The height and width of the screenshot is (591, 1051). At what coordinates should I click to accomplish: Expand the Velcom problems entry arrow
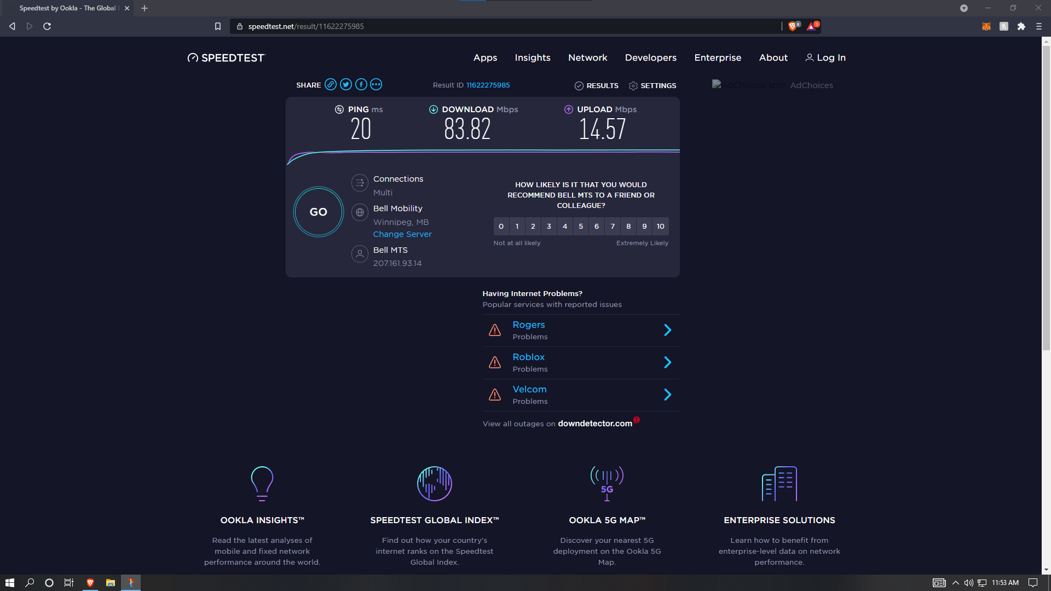click(667, 395)
